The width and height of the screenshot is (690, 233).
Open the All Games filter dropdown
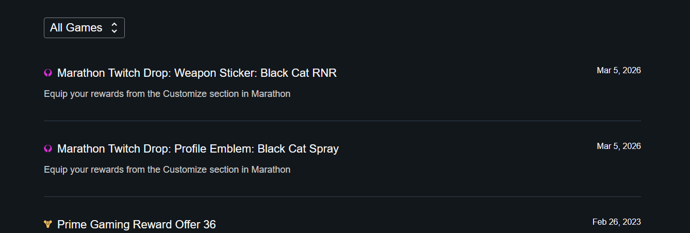[x=84, y=28]
